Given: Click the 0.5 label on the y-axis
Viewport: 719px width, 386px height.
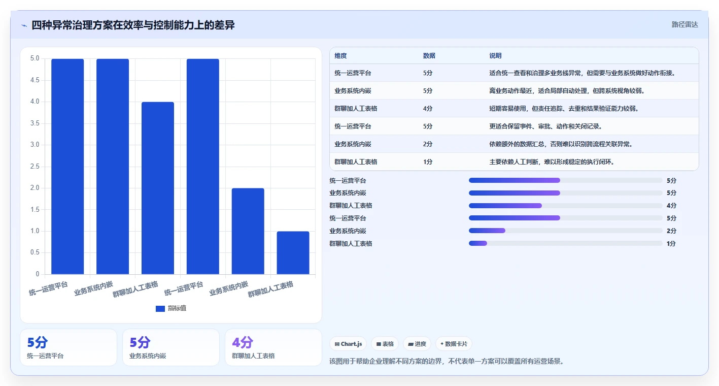Looking at the screenshot, I should [35, 253].
